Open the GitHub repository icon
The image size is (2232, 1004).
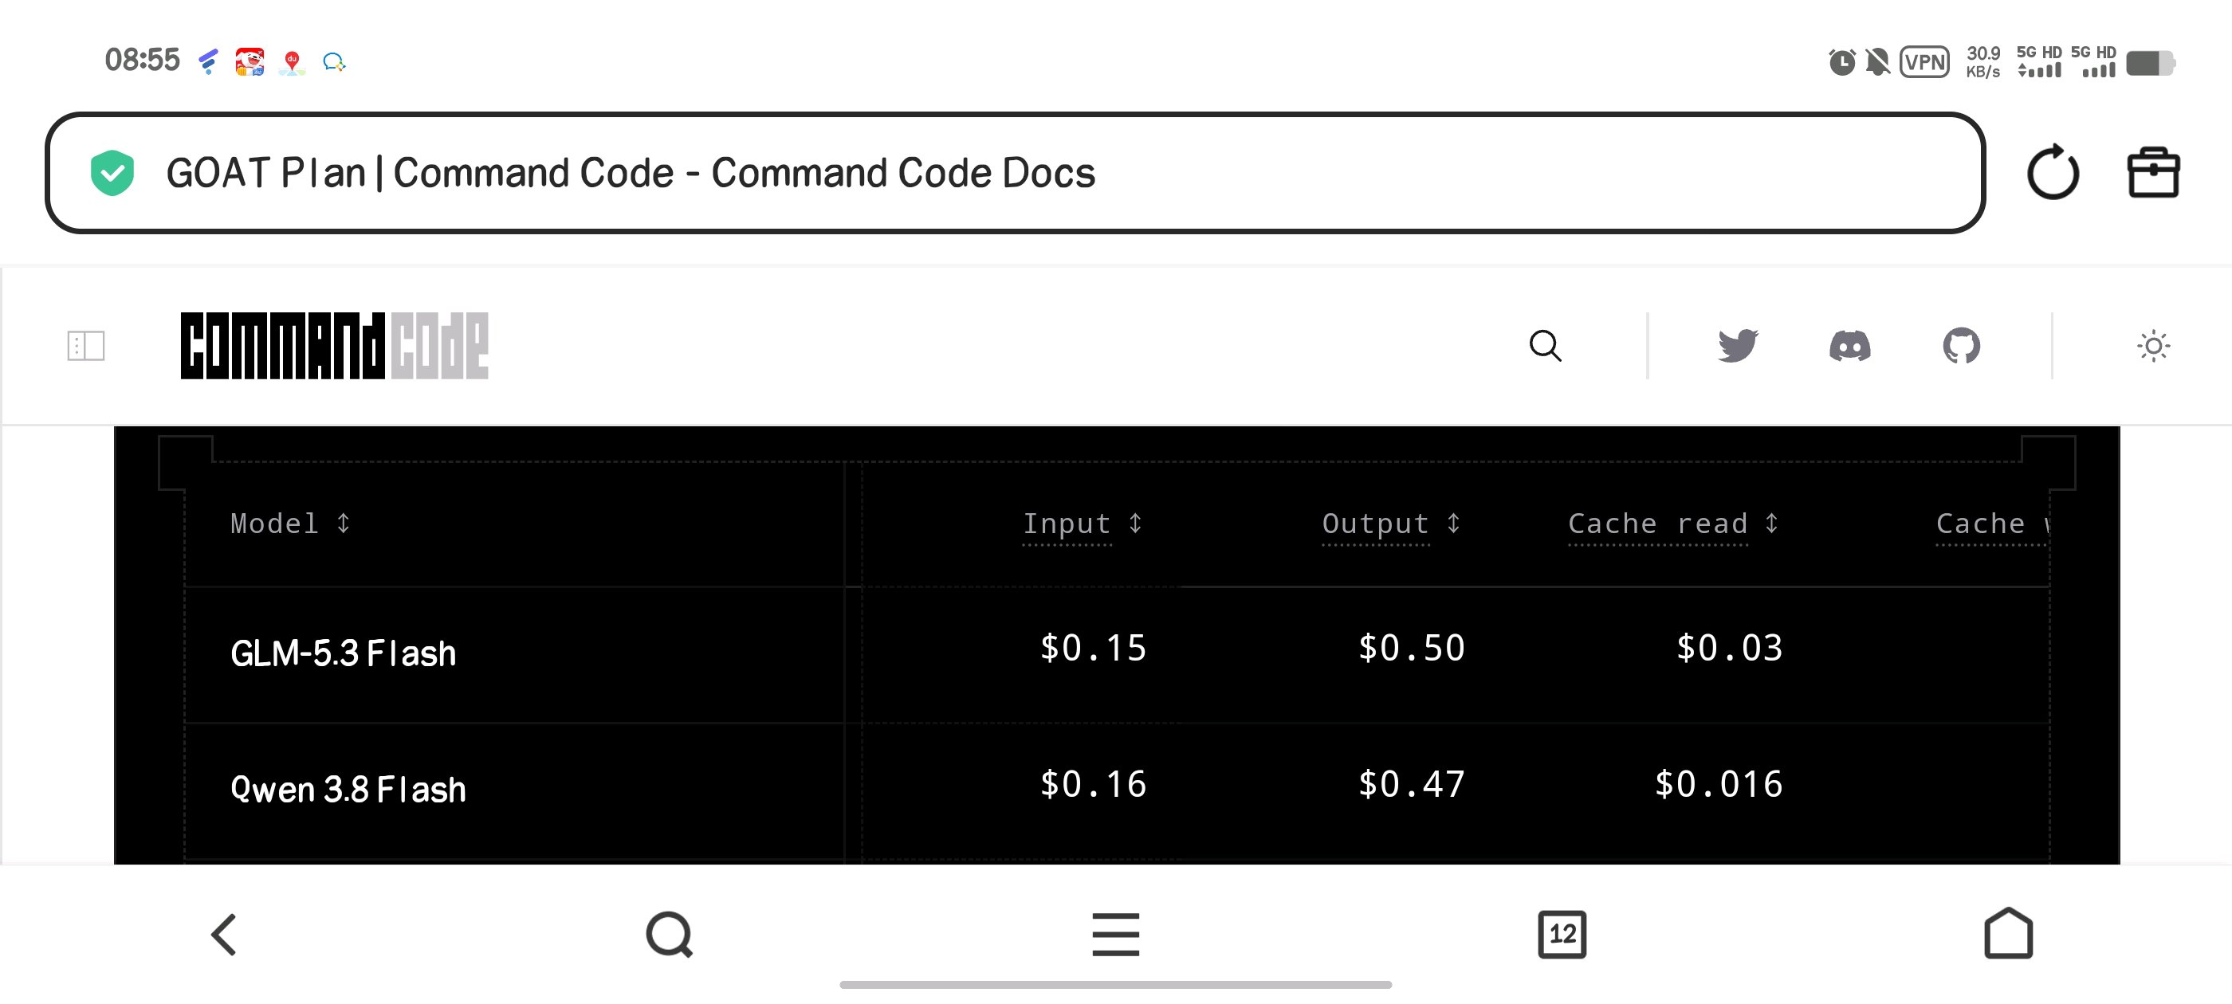[x=1961, y=346]
